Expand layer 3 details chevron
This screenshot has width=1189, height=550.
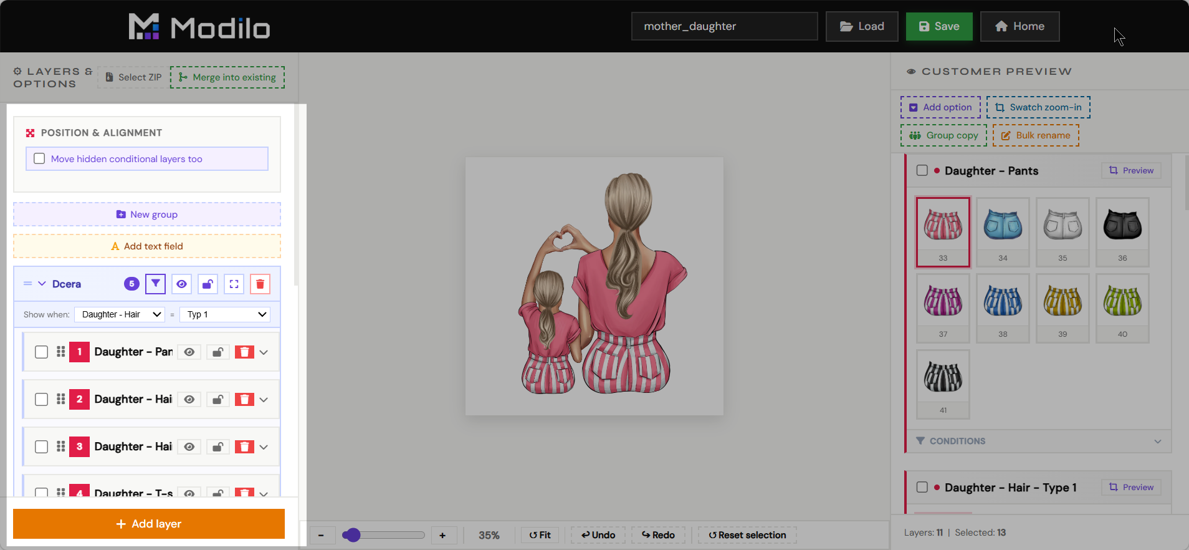coord(264,447)
